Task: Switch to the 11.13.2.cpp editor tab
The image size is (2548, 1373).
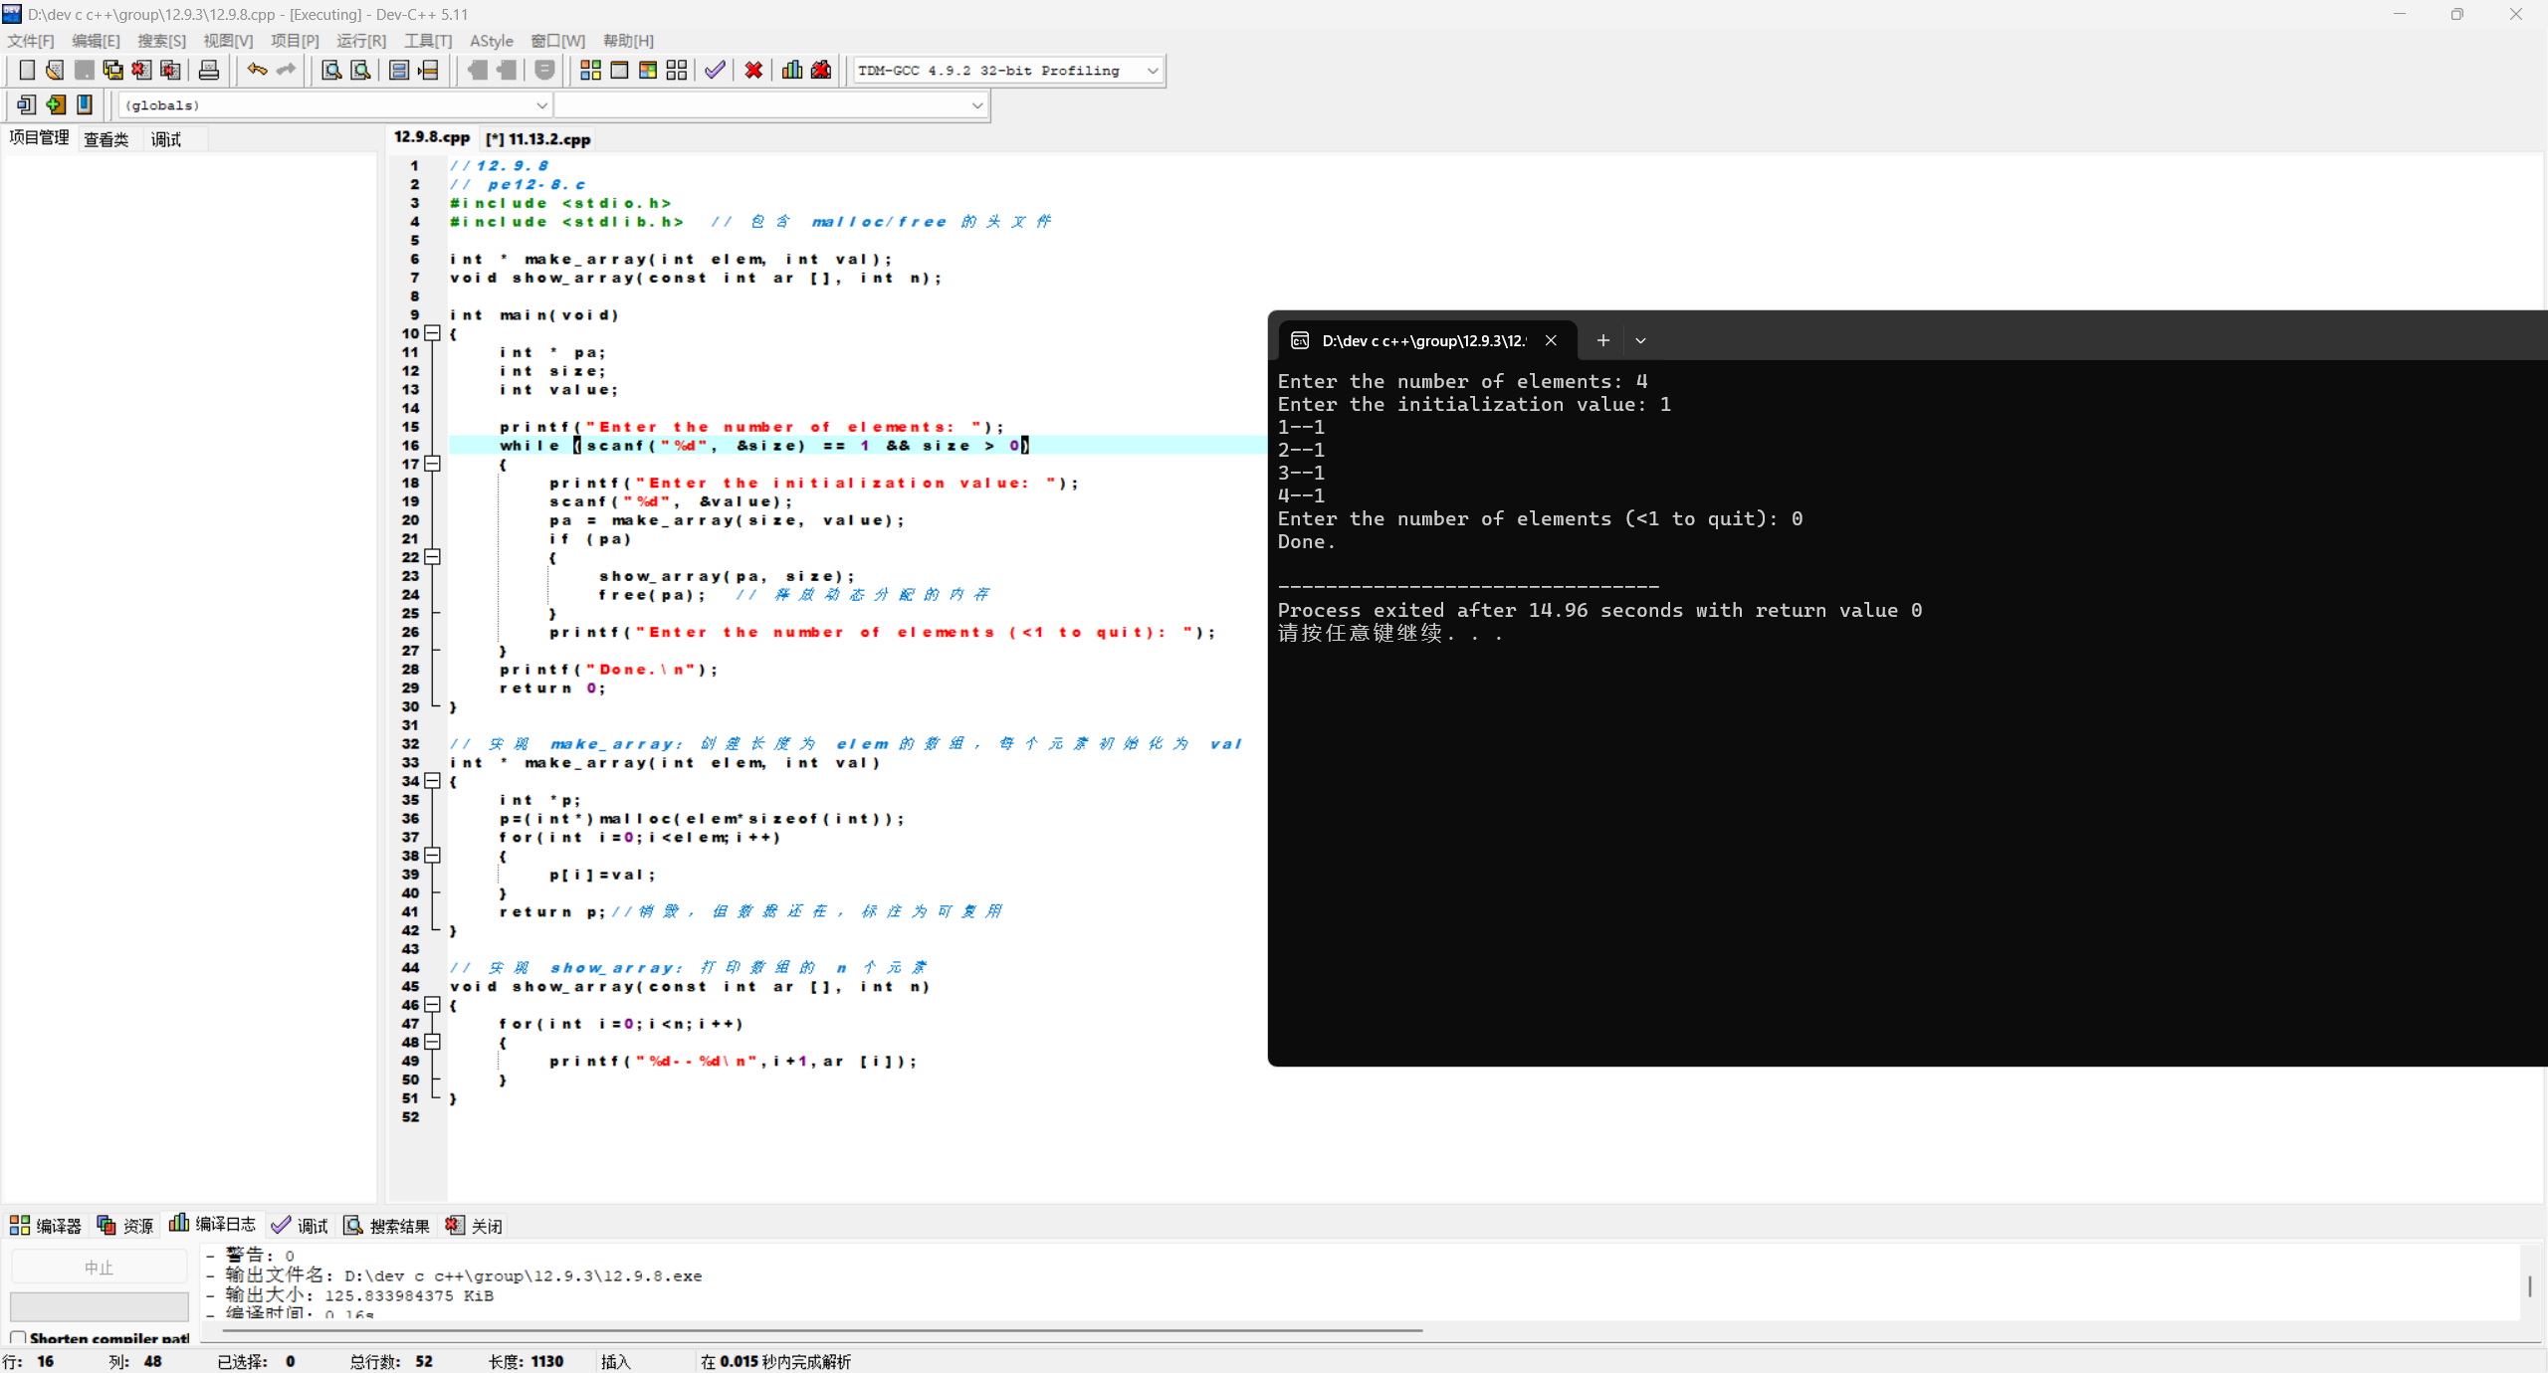Action: click(x=538, y=139)
